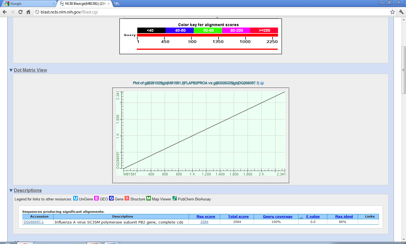Reload the BLAST results page
406x244 pixels.
[x=20, y=12]
